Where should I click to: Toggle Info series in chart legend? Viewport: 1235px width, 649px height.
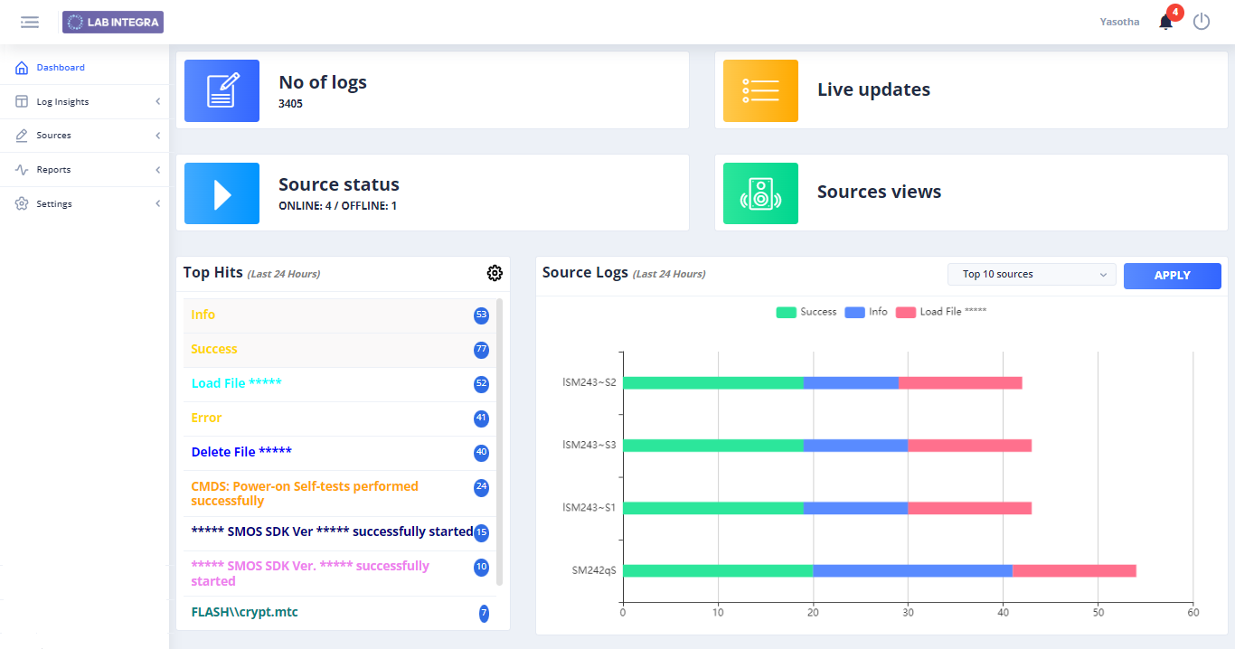click(866, 312)
